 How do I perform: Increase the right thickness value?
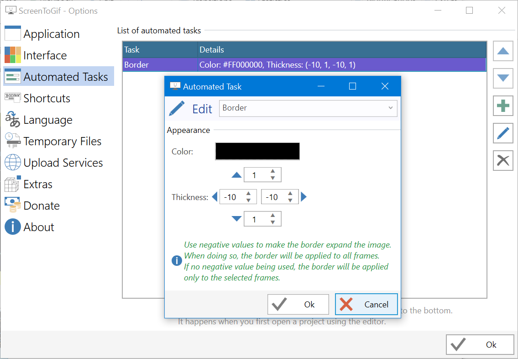click(290, 193)
